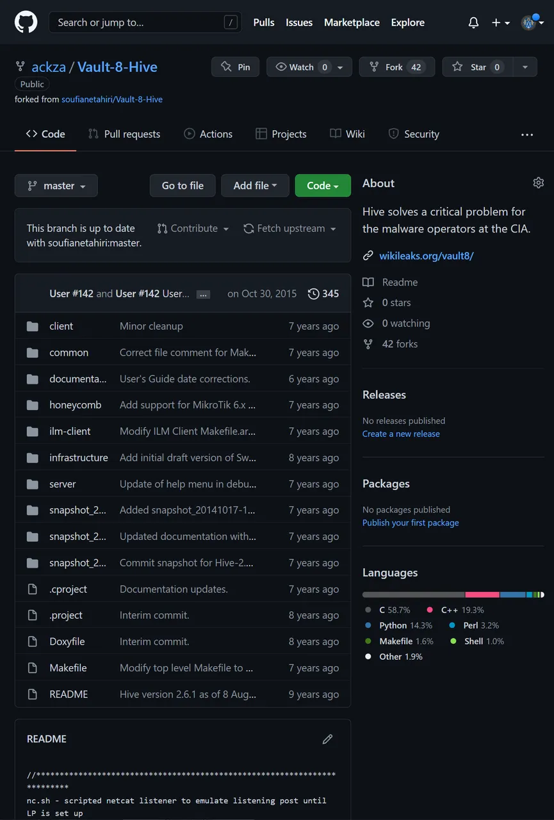Click the .cproject file icon

33,589
